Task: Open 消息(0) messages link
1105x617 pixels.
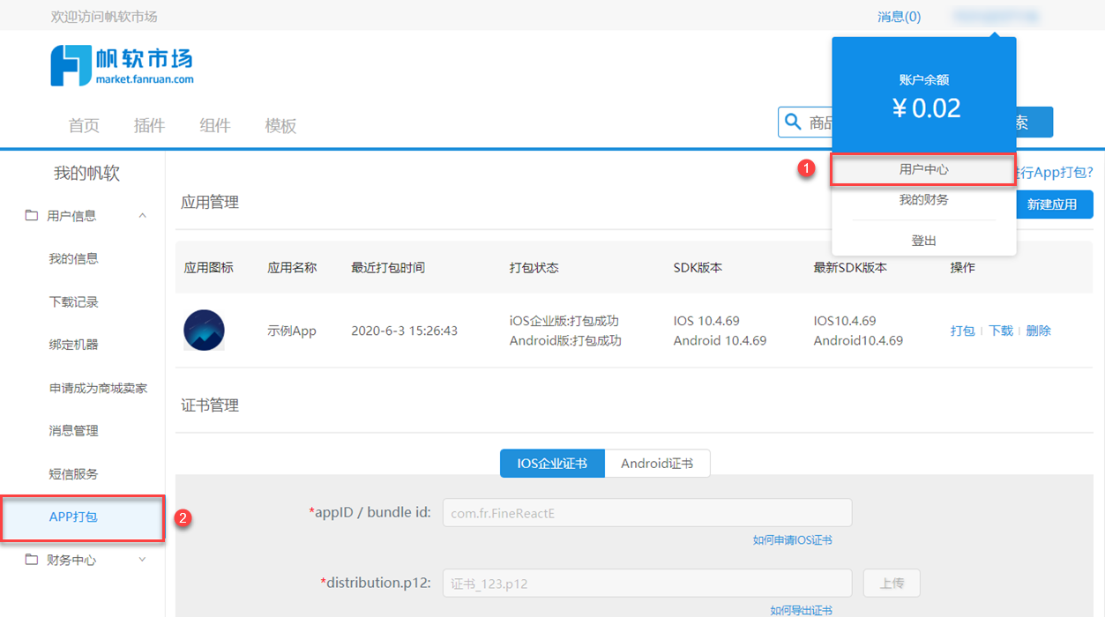Action: click(x=899, y=17)
